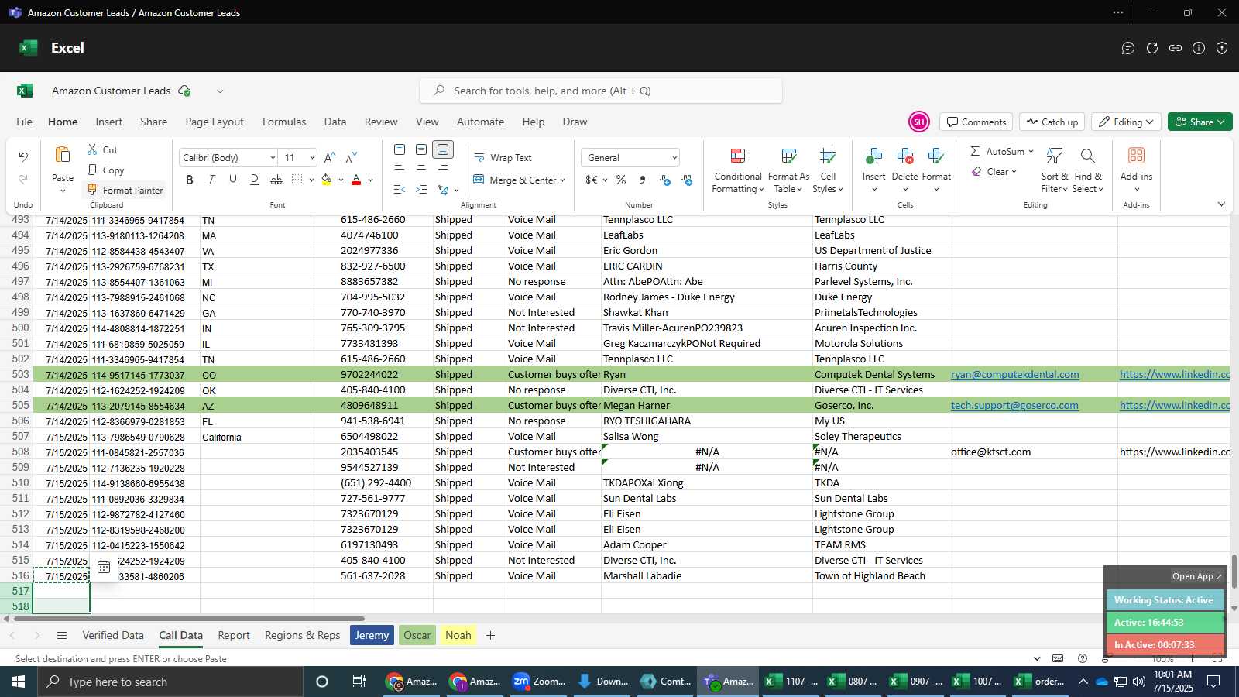This screenshot has height=697, width=1239.
Task: Toggle Wrap Text
Action: point(503,157)
